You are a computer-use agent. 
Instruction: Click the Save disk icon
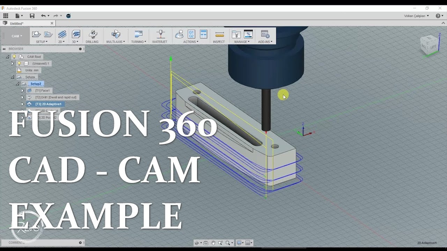[32, 16]
